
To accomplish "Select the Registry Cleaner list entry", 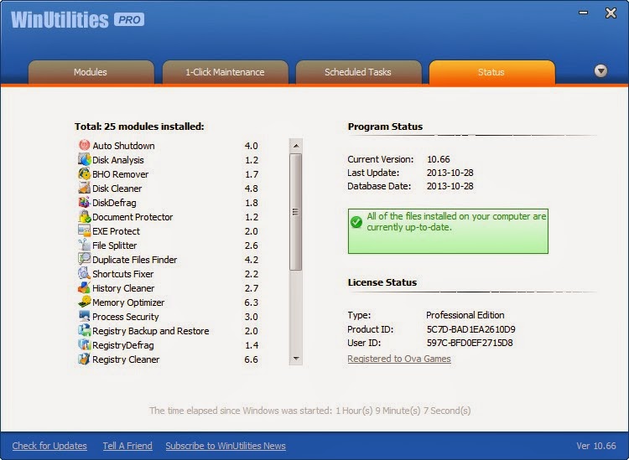I will tap(126, 359).
